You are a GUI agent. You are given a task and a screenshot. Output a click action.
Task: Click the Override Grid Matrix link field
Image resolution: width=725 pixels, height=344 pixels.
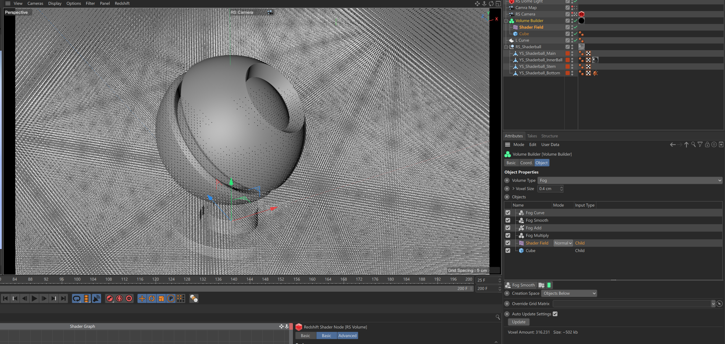pyautogui.click(x=632, y=304)
